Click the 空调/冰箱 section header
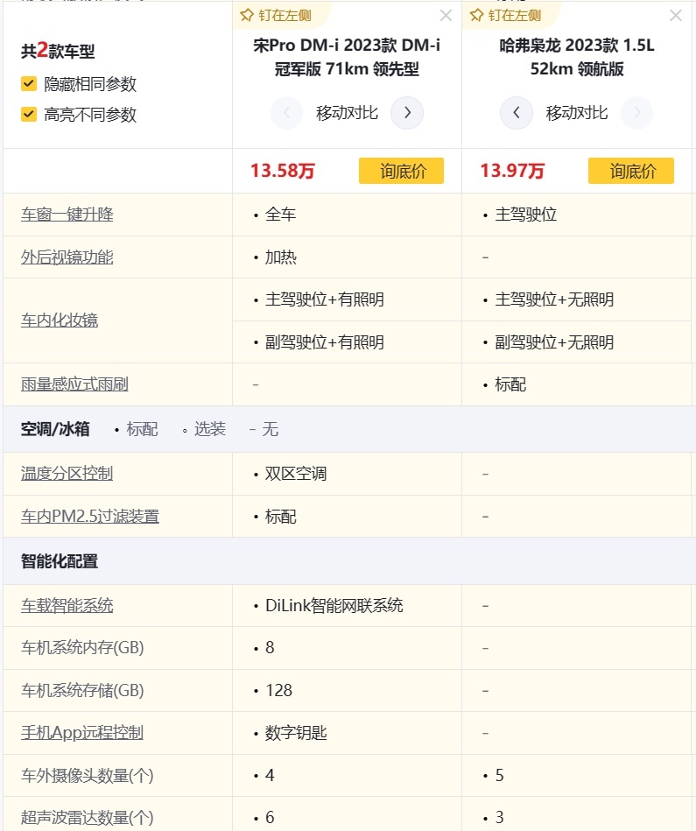Viewport: 696px width, 831px height. click(x=55, y=429)
